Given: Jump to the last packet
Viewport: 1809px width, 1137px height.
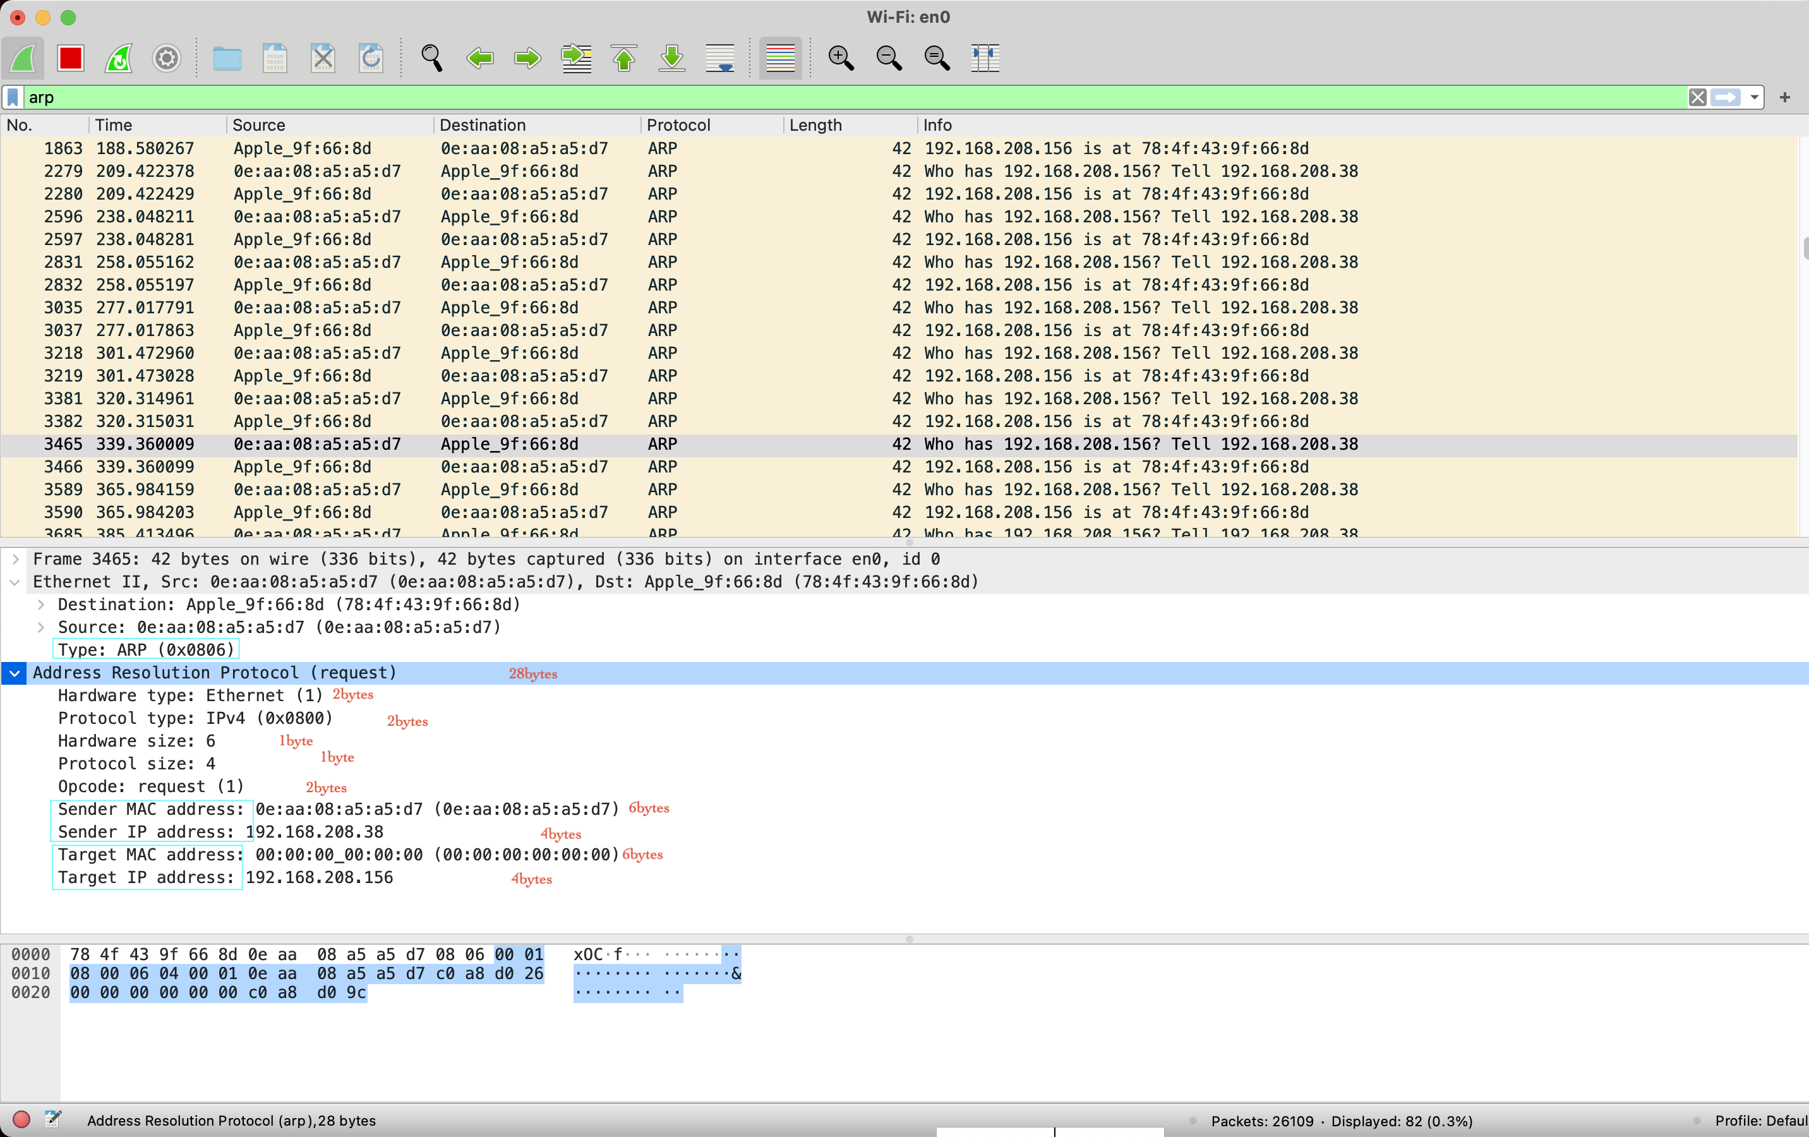Looking at the screenshot, I should pos(671,58).
